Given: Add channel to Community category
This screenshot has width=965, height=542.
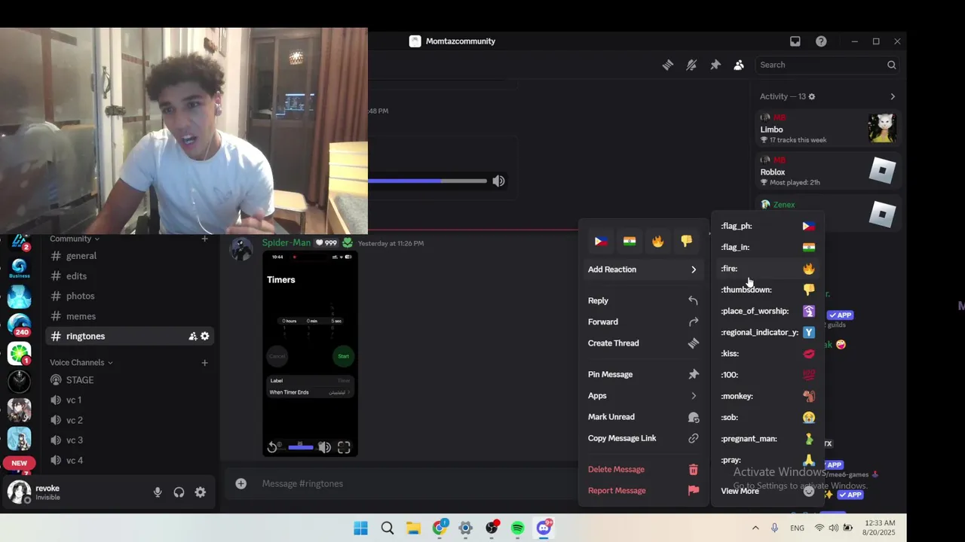Looking at the screenshot, I should pyautogui.click(x=204, y=239).
